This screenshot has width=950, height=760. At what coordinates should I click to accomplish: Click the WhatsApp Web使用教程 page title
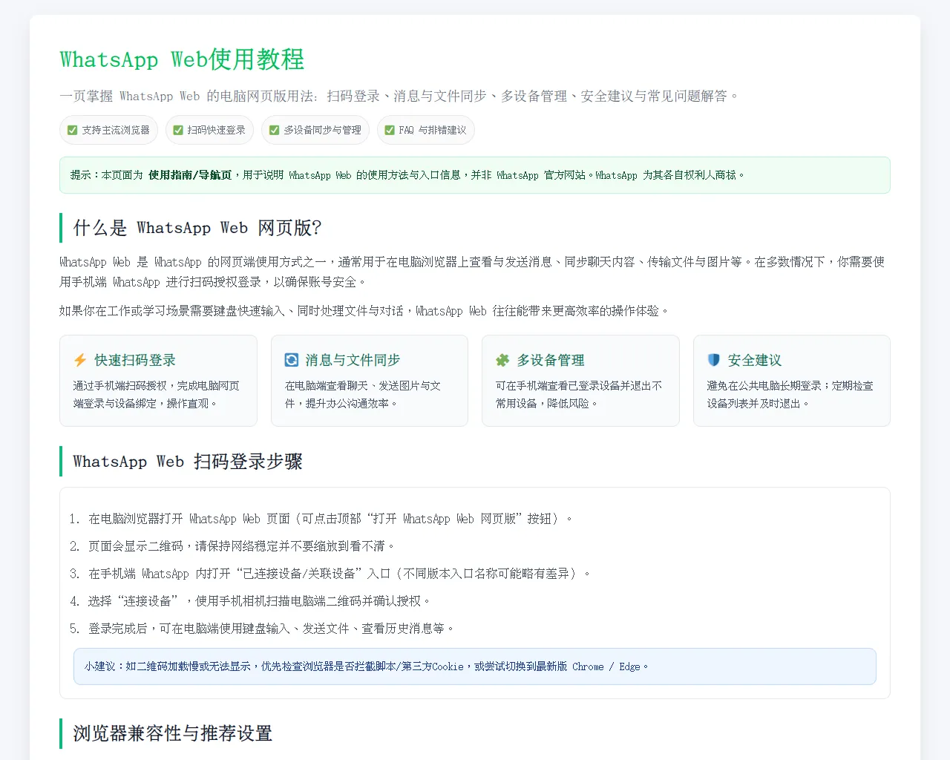tap(182, 59)
